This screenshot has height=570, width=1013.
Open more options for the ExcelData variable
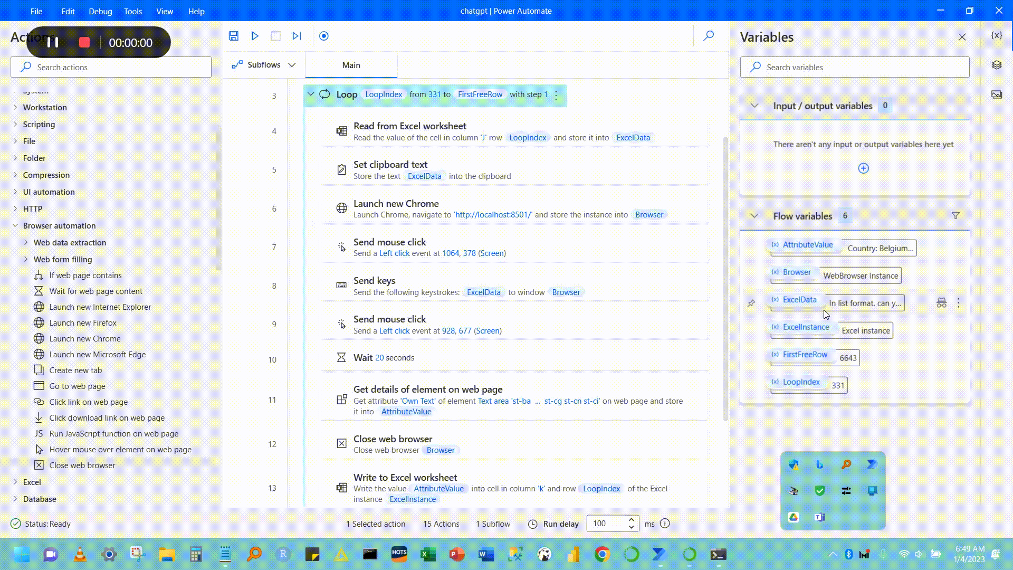(x=959, y=303)
